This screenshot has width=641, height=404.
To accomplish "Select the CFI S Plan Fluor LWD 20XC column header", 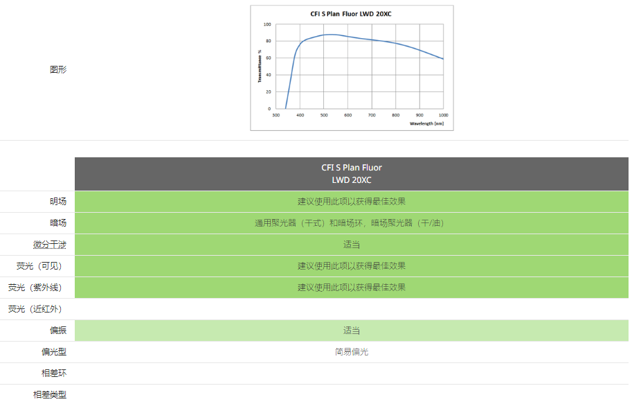I will pos(352,174).
